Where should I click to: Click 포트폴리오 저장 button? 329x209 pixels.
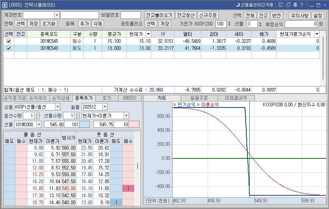[x=165, y=24]
